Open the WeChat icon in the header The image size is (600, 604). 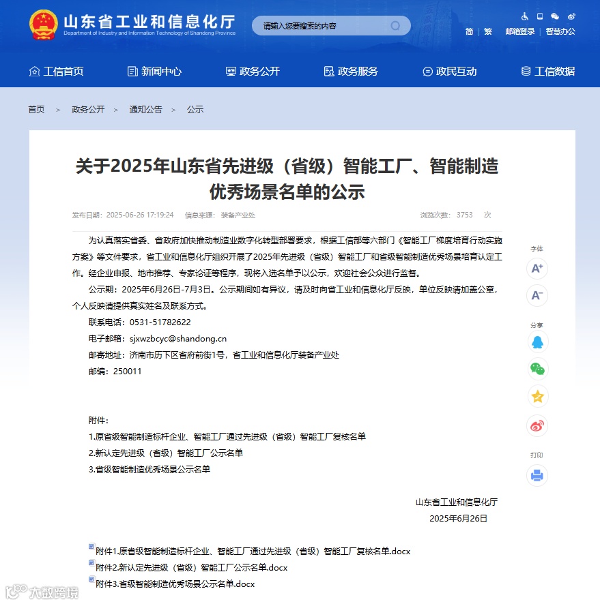click(555, 16)
